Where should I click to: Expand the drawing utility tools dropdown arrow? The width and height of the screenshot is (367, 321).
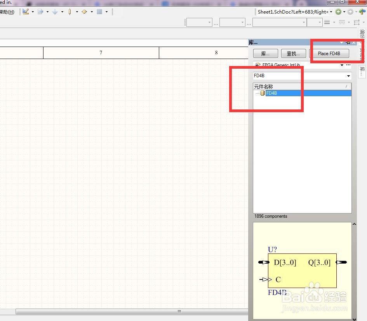coord(33,12)
